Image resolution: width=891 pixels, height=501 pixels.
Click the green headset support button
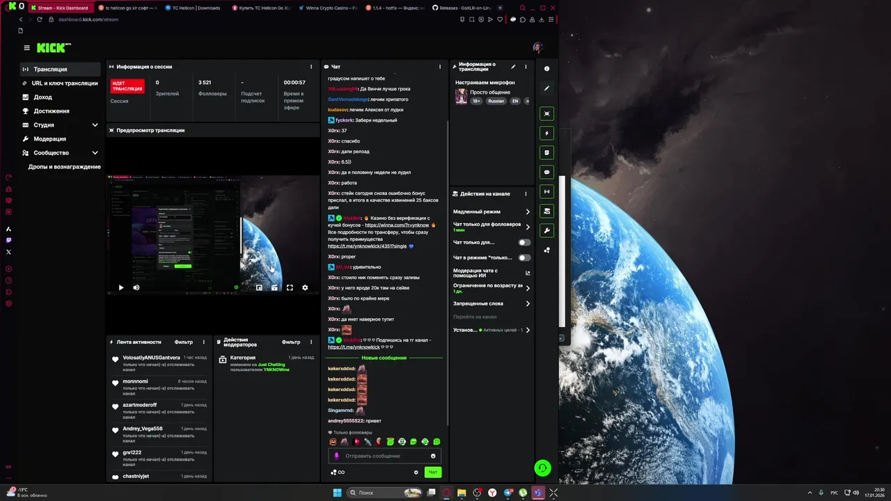(x=542, y=468)
